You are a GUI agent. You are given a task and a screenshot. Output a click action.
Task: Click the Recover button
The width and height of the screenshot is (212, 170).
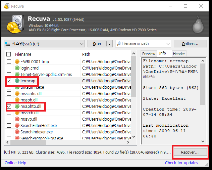[190, 152]
